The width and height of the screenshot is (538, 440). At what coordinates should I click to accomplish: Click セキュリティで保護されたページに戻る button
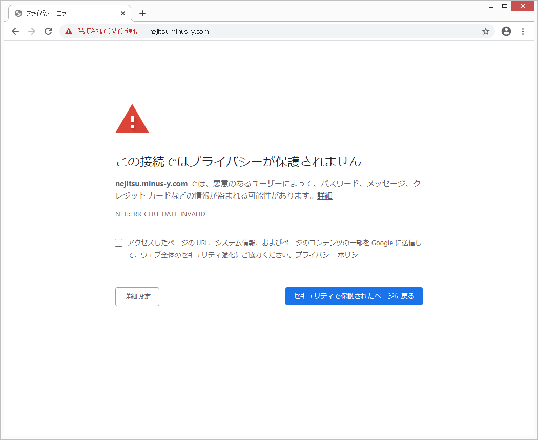(x=354, y=296)
